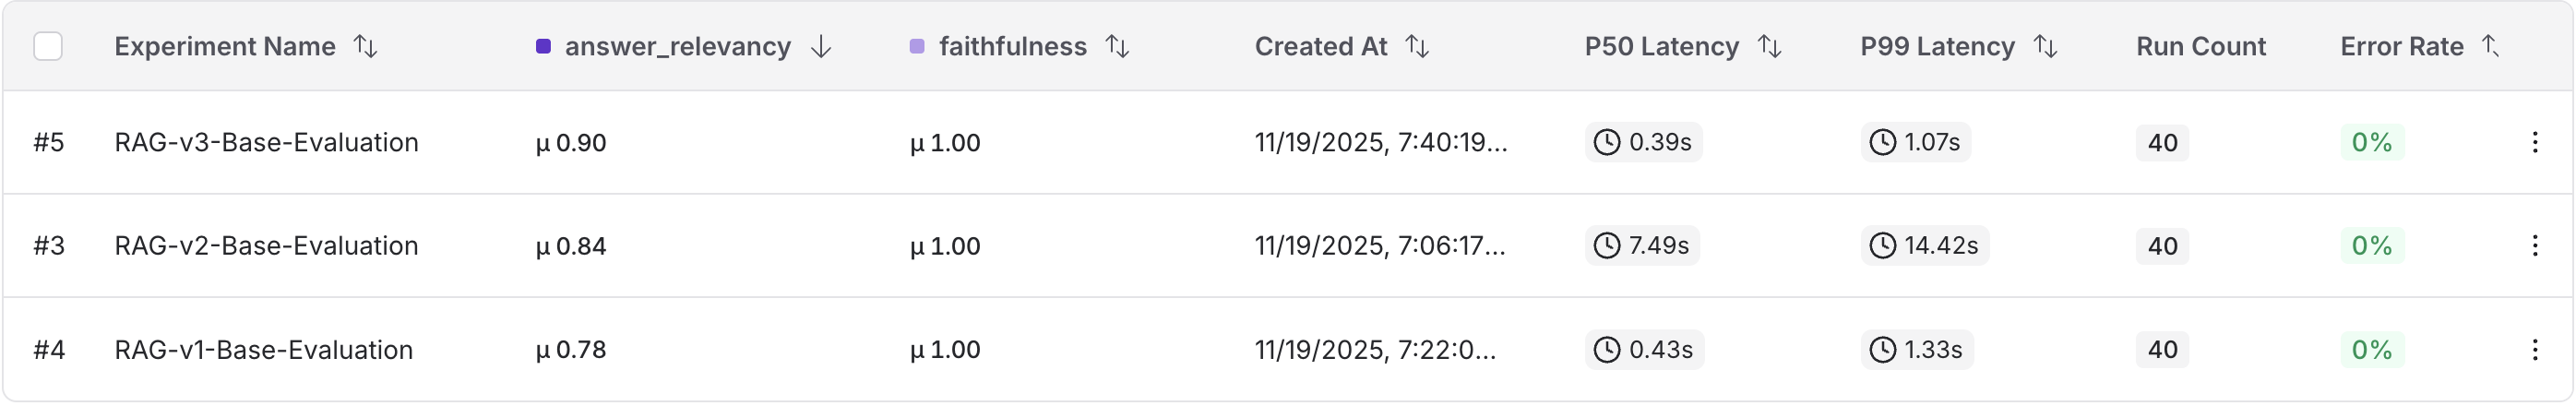
Task: Sort by Experiment Name column arrows
Action: tap(366, 46)
